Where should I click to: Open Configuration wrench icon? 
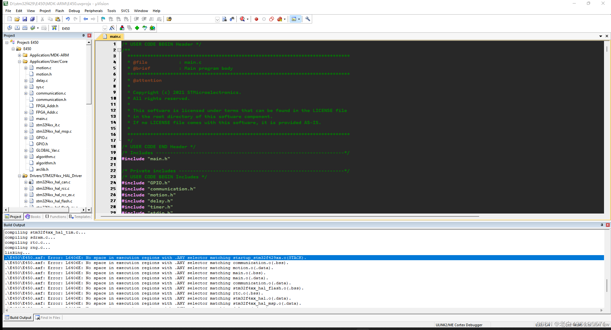tap(308, 19)
